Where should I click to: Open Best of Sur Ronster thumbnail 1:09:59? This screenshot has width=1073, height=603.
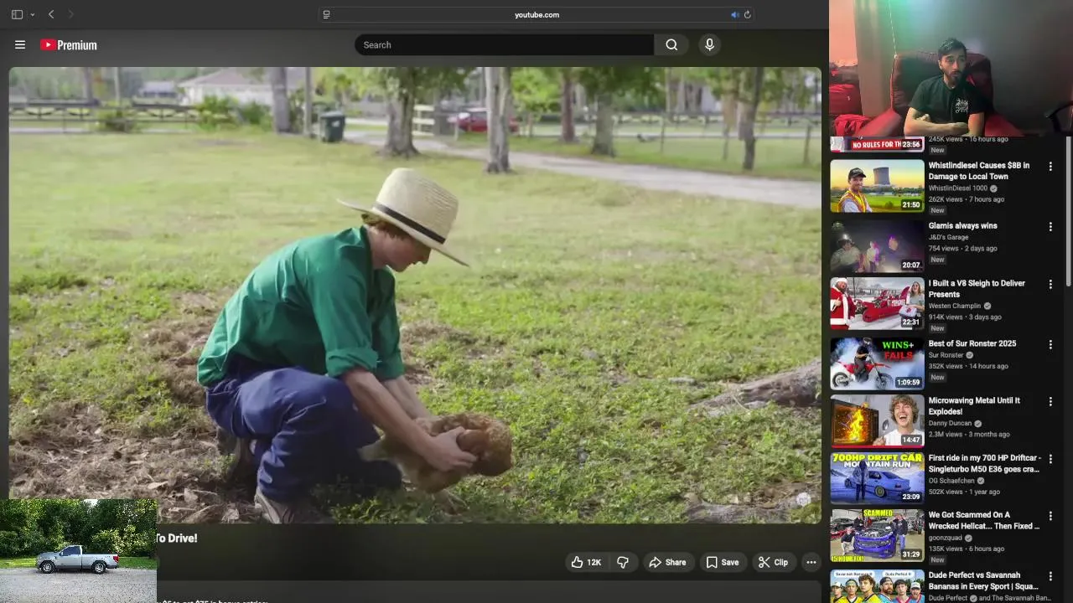pyautogui.click(x=877, y=363)
